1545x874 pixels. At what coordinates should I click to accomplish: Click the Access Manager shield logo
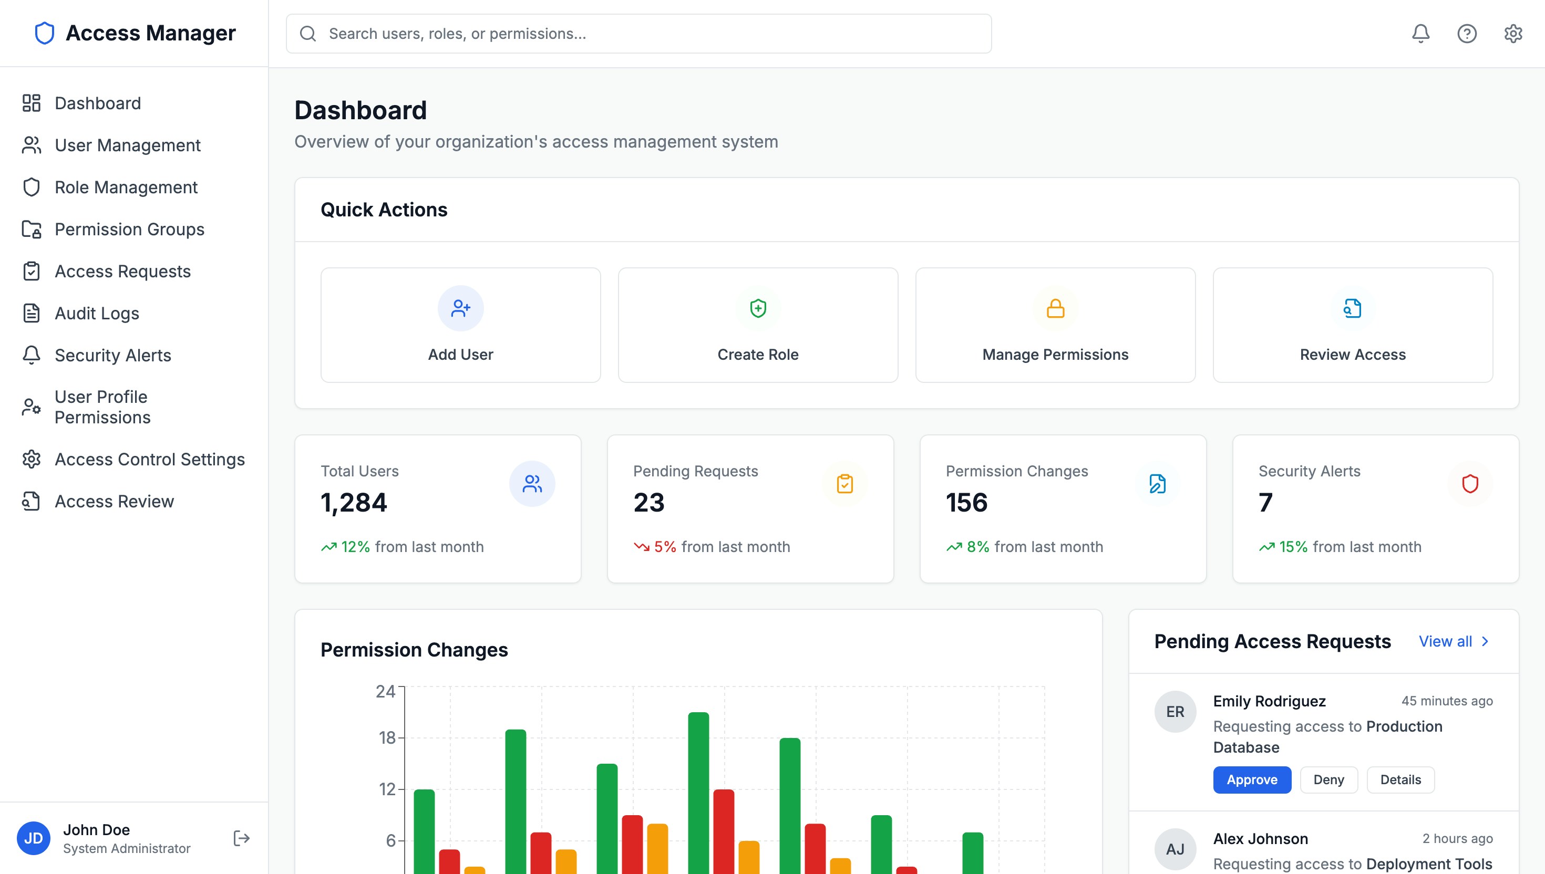(x=45, y=33)
